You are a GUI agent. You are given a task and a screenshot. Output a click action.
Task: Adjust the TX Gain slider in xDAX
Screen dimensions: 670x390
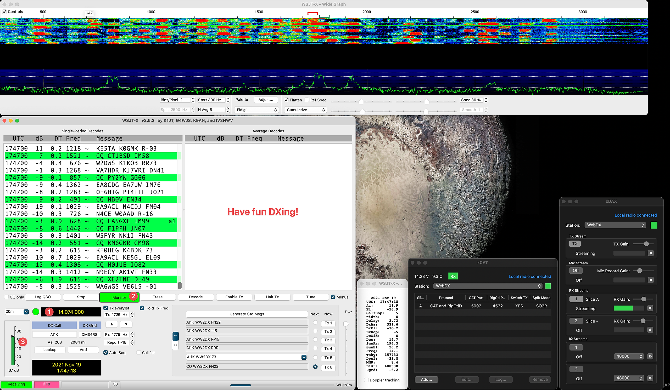pyautogui.click(x=646, y=244)
